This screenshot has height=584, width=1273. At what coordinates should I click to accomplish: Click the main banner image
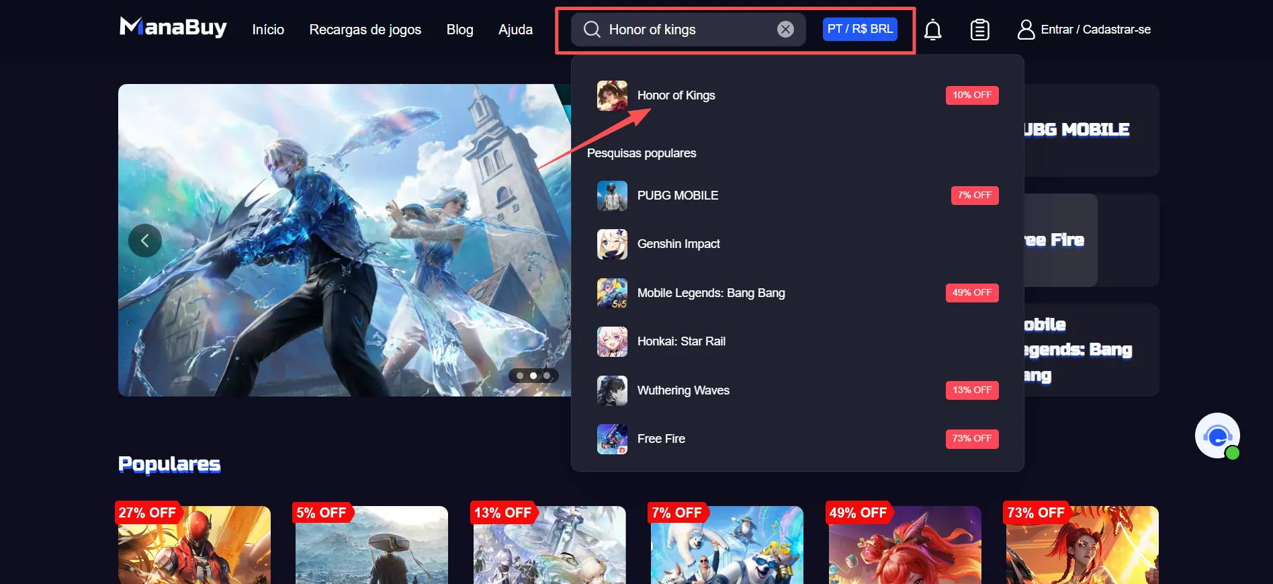[345, 240]
